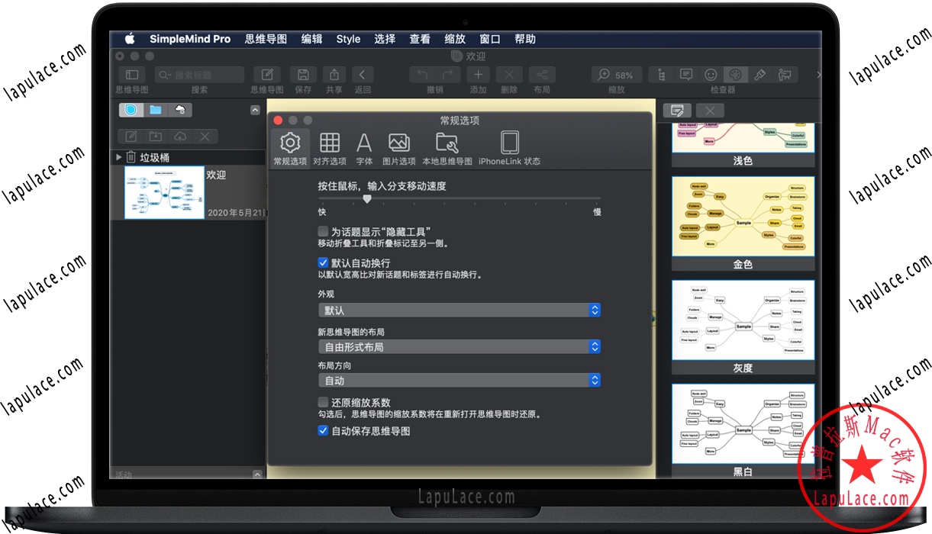Click the 返回 back button
Screen dimensions: 932x534
pos(362,74)
